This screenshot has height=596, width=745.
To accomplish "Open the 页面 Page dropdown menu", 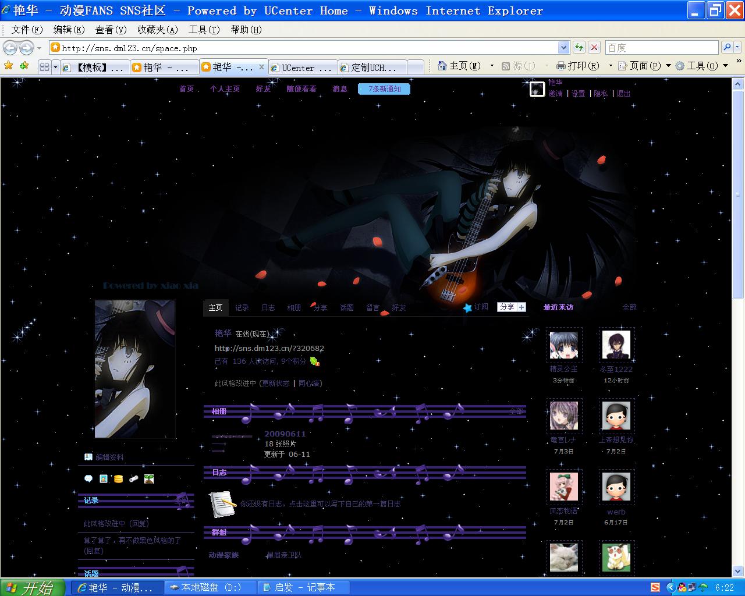I will [x=644, y=66].
